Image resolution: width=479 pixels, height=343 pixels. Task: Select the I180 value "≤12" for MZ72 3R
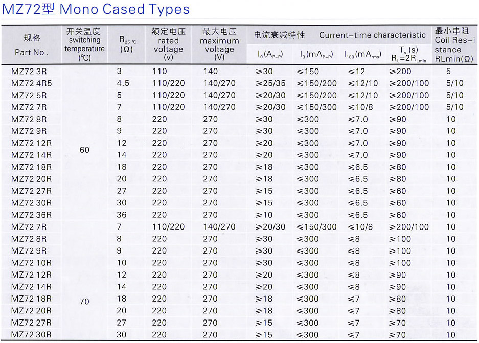pos(356,72)
